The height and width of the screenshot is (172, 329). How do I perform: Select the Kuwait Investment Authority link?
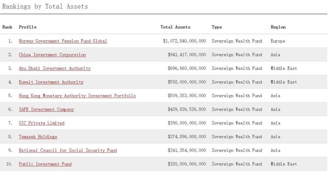coord(51,82)
